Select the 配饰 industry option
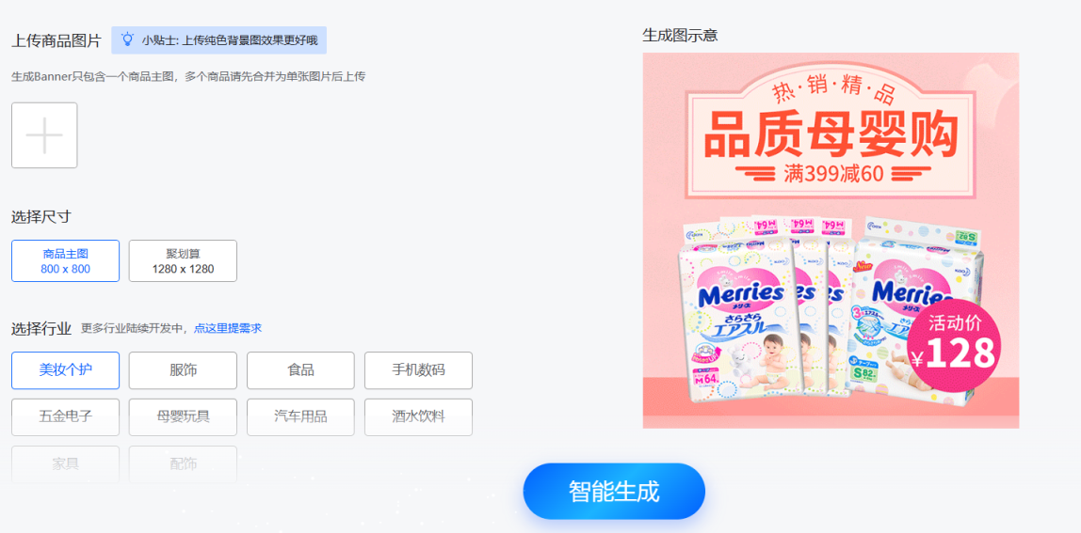The height and width of the screenshot is (533, 1081). pos(183,464)
